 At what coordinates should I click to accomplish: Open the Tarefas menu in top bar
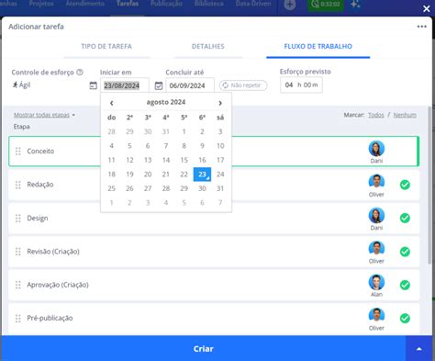128,4
